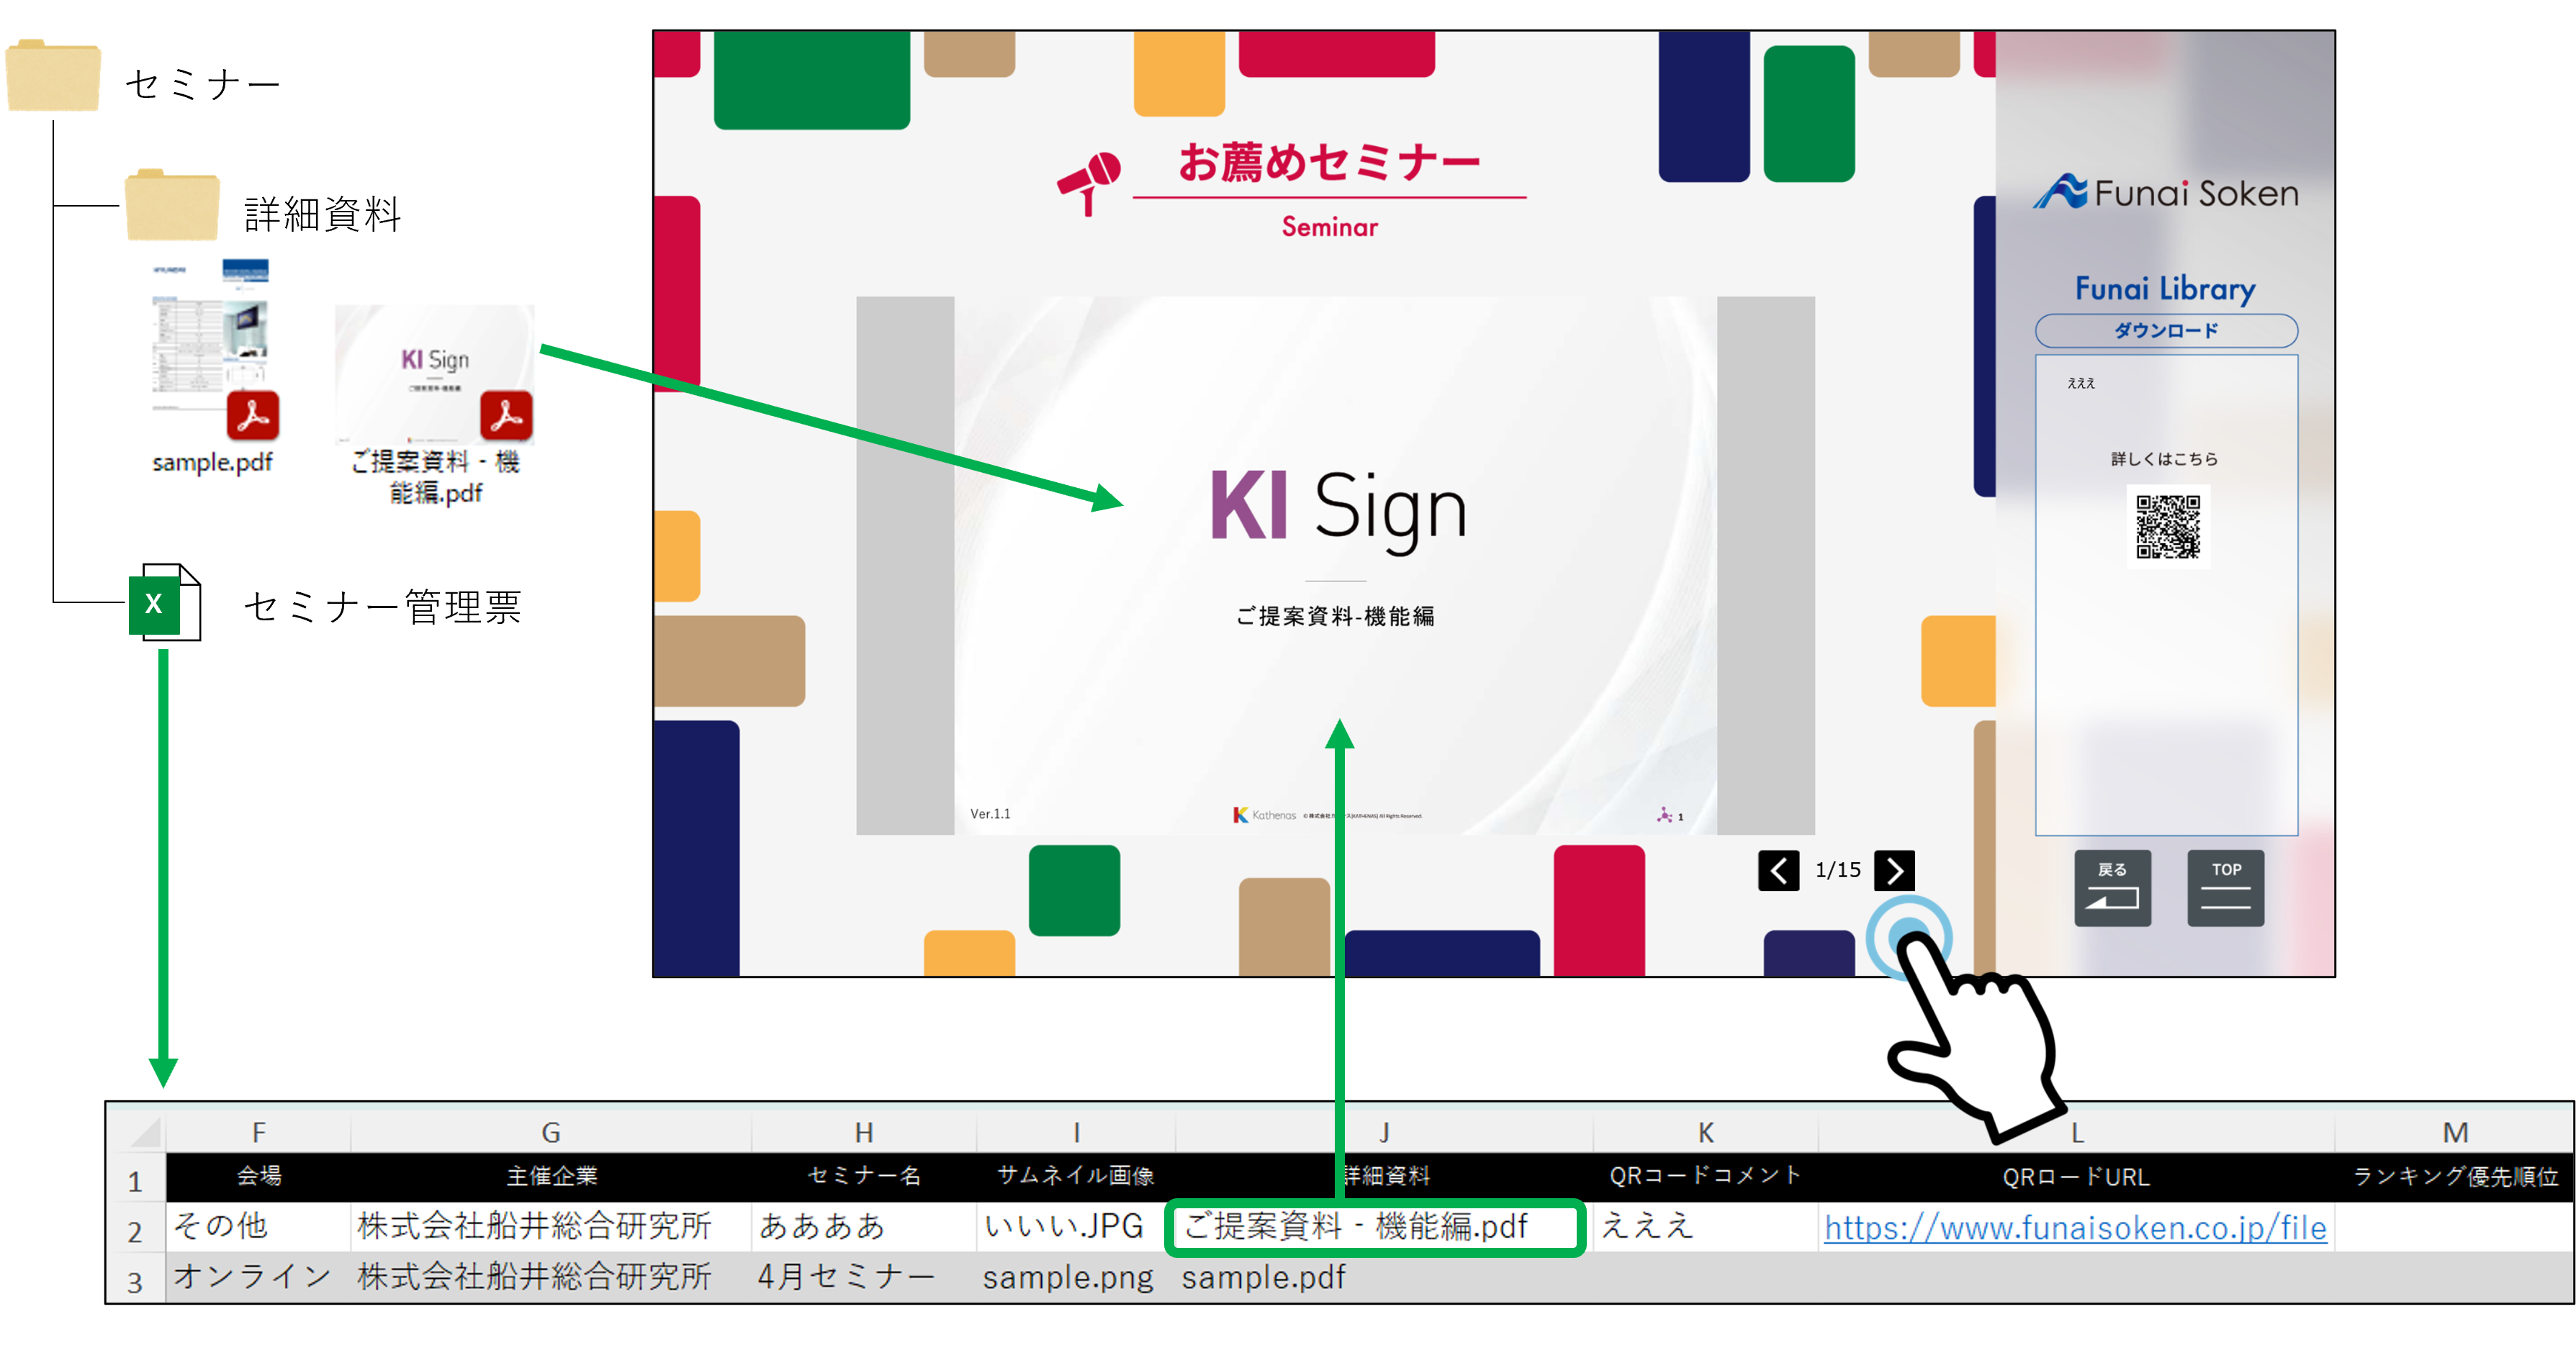This screenshot has width=2576, height=1345.
Task: Click the KI Sign slide preview
Action: [x=1335, y=565]
